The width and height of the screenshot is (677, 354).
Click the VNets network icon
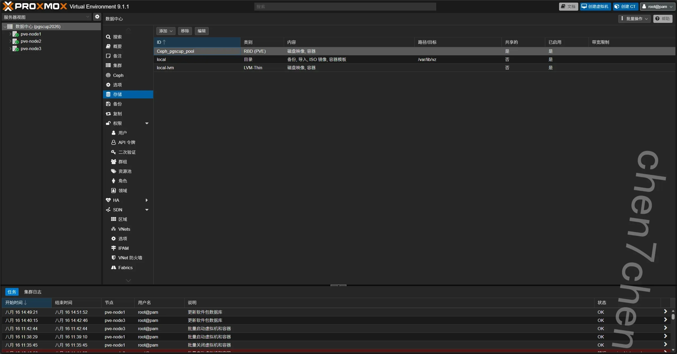pyautogui.click(x=114, y=229)
